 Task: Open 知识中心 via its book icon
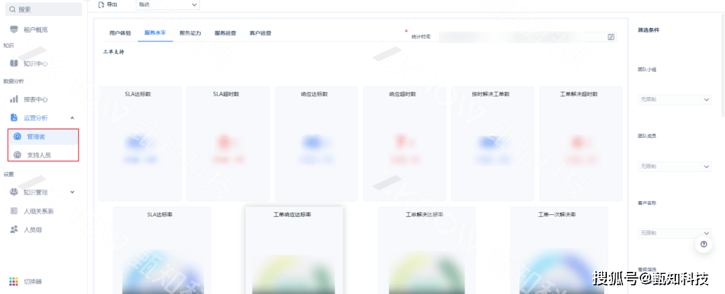(14, 63)
